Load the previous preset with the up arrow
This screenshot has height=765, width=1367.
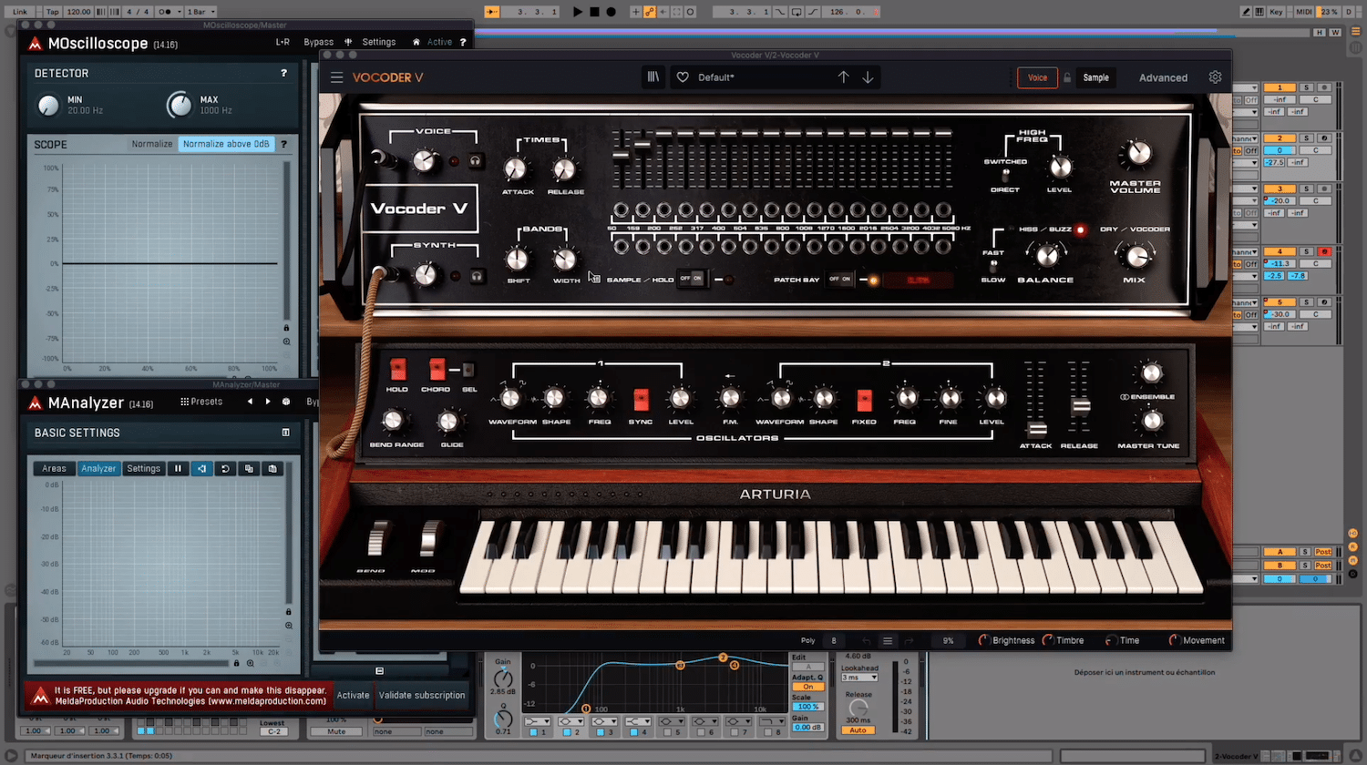843,77
